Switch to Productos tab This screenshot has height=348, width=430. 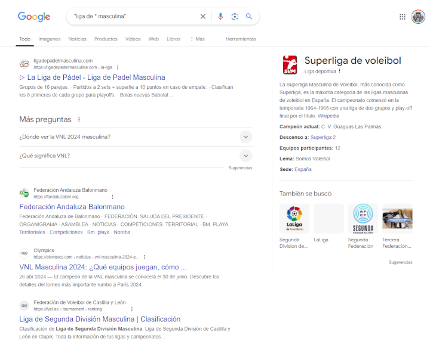point(106,39)
